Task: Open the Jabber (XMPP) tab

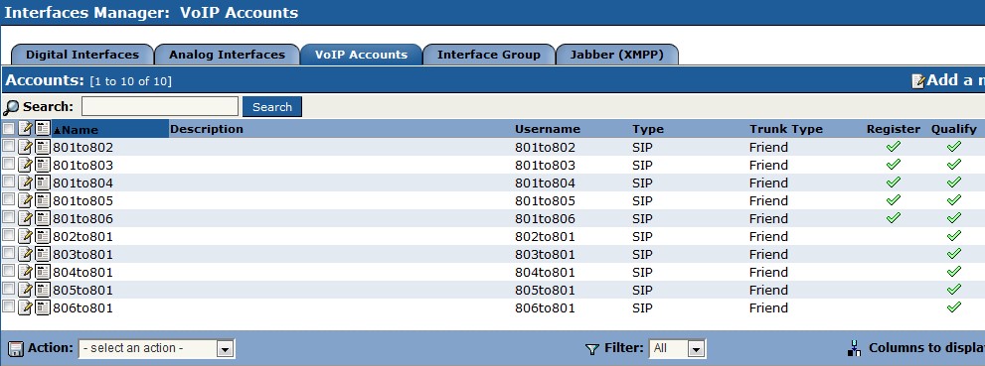Action: 617,55
